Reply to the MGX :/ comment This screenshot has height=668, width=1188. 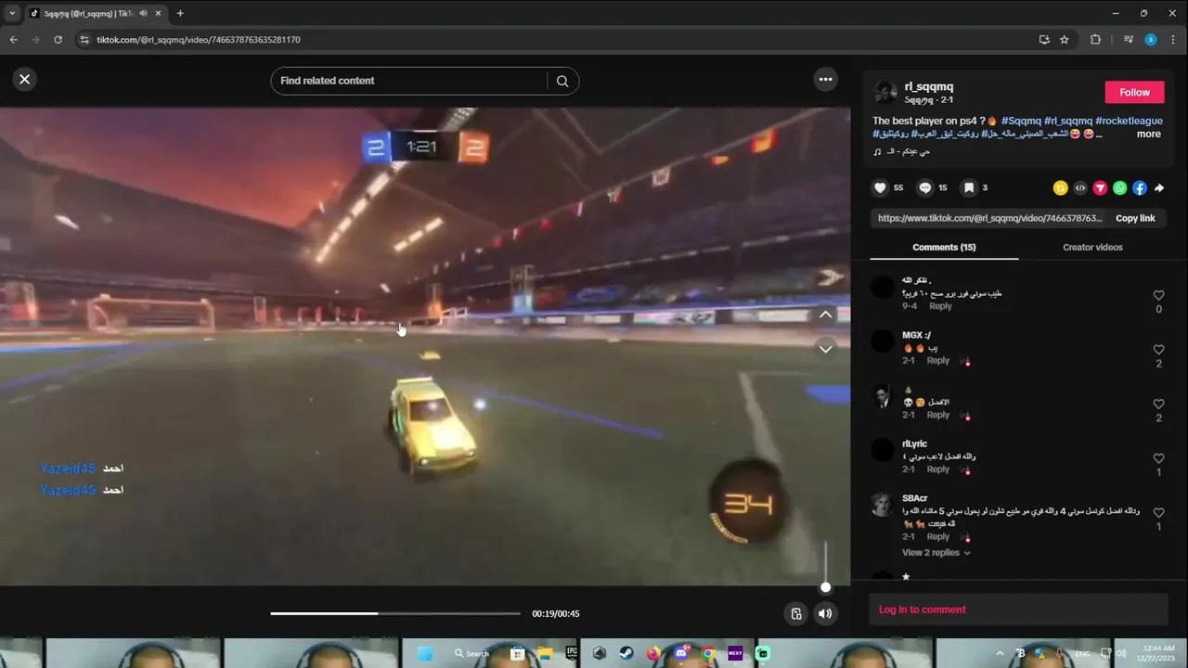click(937, 361)
